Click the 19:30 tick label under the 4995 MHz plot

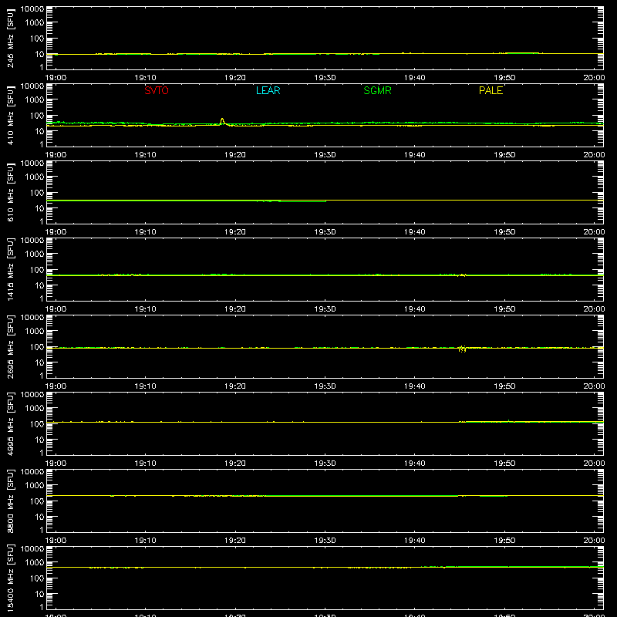pyautogui.click(x=325, y=464)
